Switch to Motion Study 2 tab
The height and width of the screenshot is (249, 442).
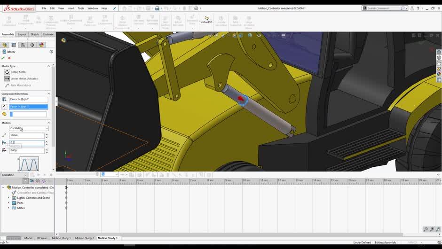click(85, 238)
